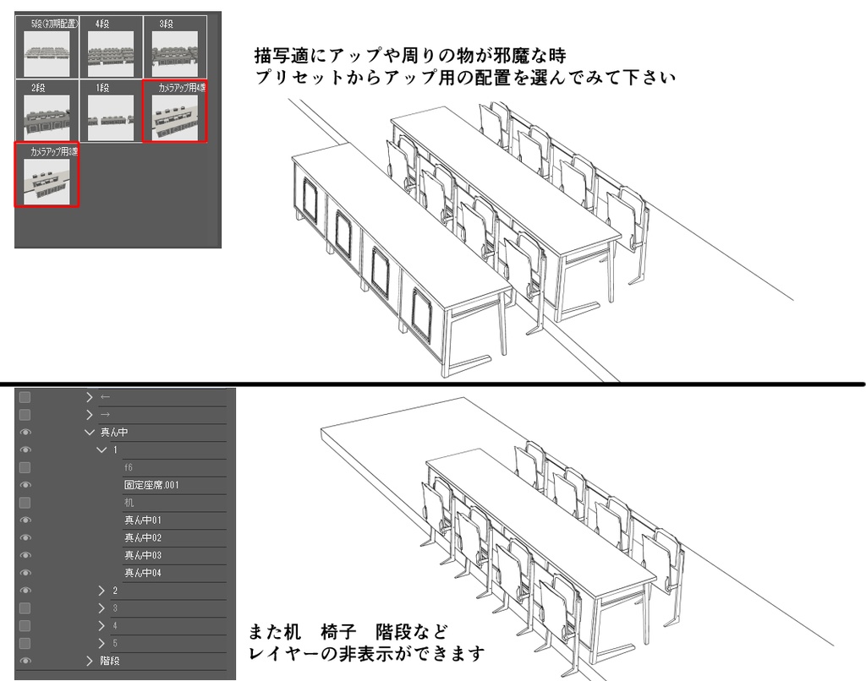The image size is (866, 681).
Task: Apply the カメラアップ用3席 camera close-up preset
Action: click(47, 179)
